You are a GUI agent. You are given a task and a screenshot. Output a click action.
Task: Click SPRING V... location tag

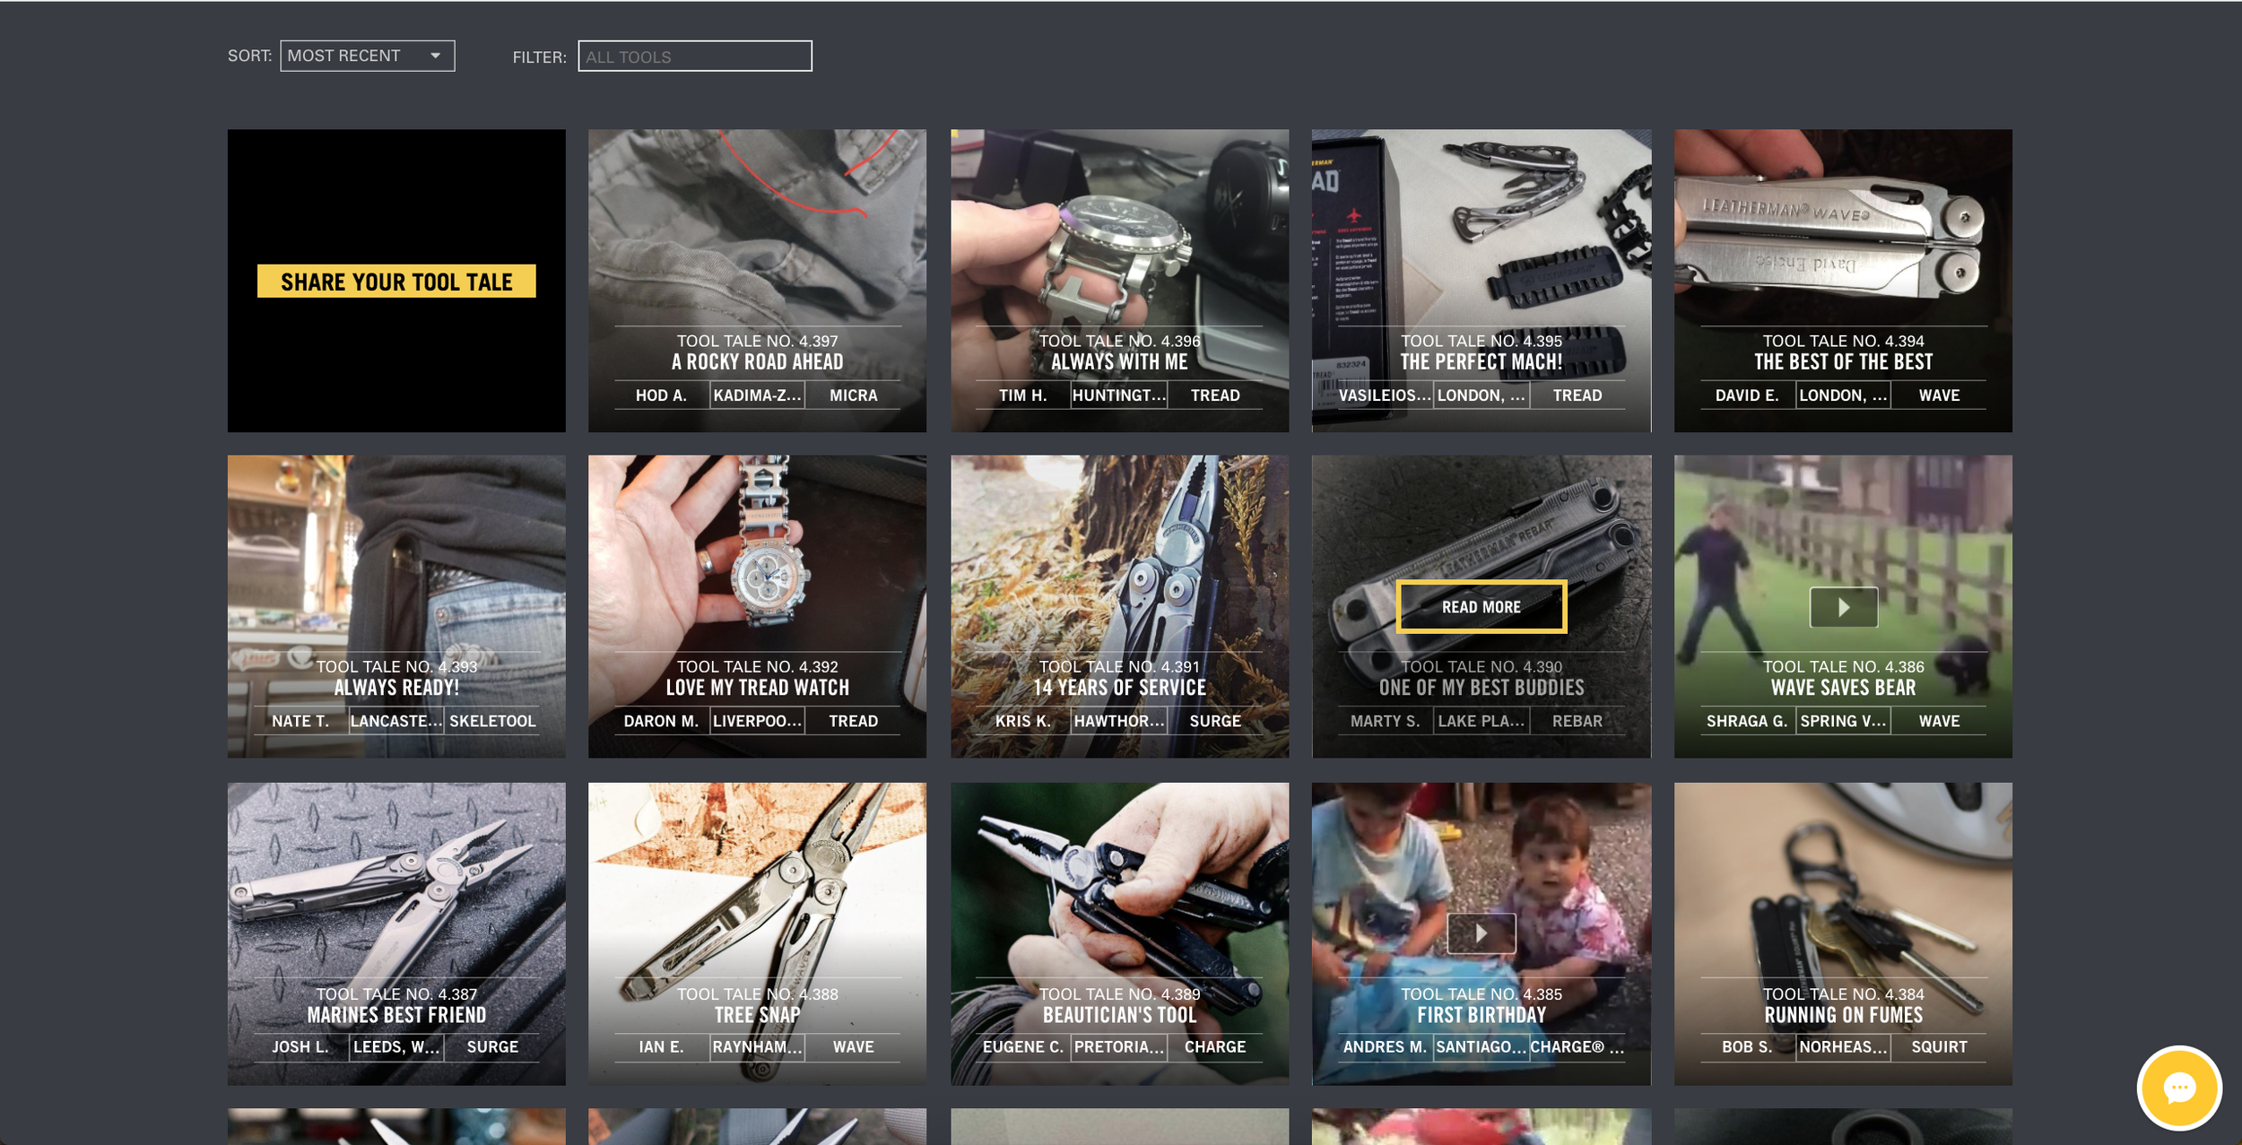click(1843, 721)
